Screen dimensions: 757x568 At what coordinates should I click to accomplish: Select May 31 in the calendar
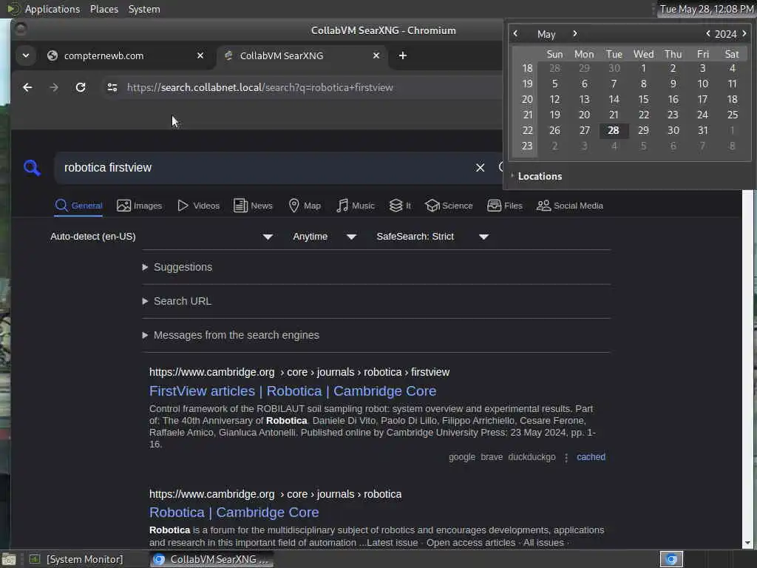703,130
